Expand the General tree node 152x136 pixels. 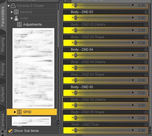12,12
